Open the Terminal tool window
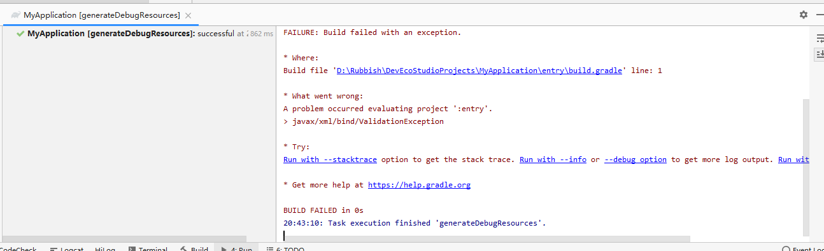824x251 pixels. (x=148, y=247)
